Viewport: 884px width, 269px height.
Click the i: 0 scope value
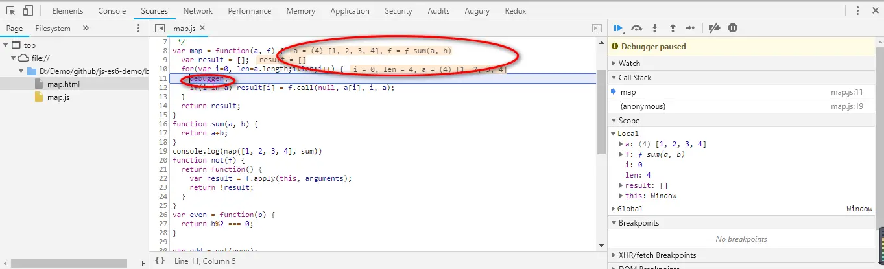pos(634,165)
